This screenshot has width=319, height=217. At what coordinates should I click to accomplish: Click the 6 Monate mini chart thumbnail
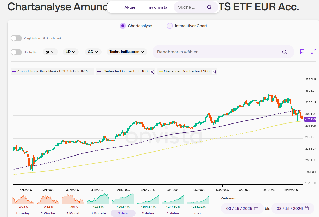click(98, 199)
